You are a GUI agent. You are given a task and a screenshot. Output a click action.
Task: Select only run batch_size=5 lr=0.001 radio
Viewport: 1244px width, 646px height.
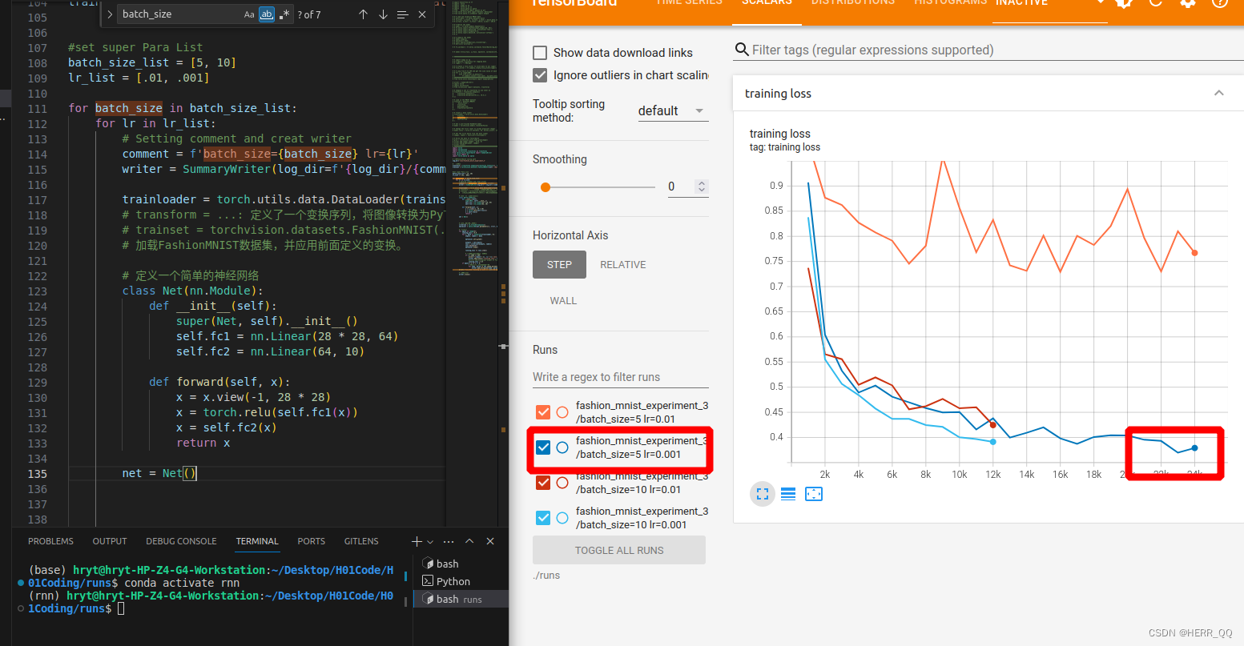tap(562, 447)
